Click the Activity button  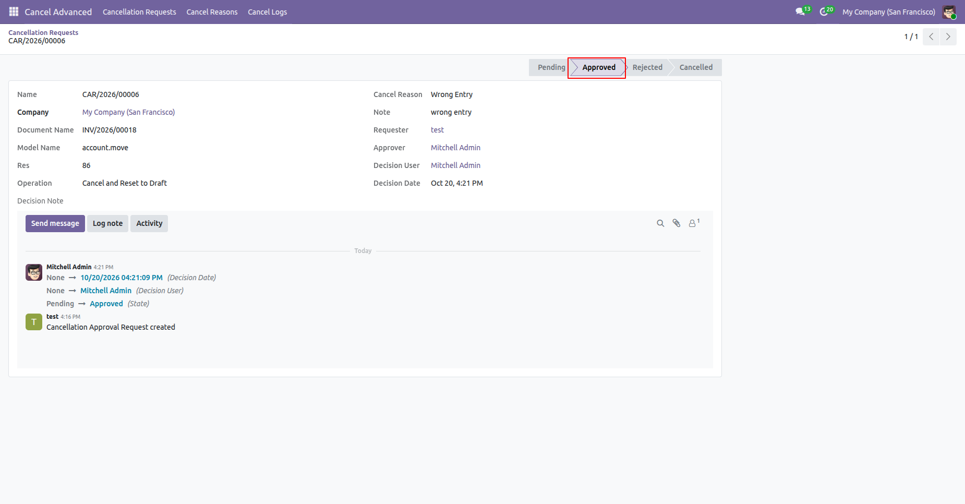[x=149, y=223]
